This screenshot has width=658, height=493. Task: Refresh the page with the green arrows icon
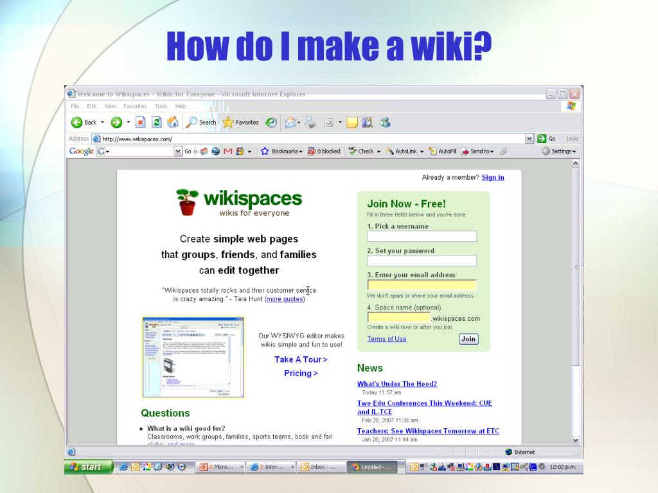pyautogui.click(x=157, y=123)
